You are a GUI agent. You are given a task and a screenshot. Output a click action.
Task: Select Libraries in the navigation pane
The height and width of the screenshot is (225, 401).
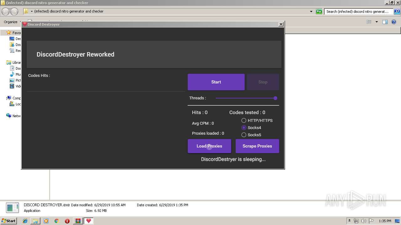[x=13, y=62]
